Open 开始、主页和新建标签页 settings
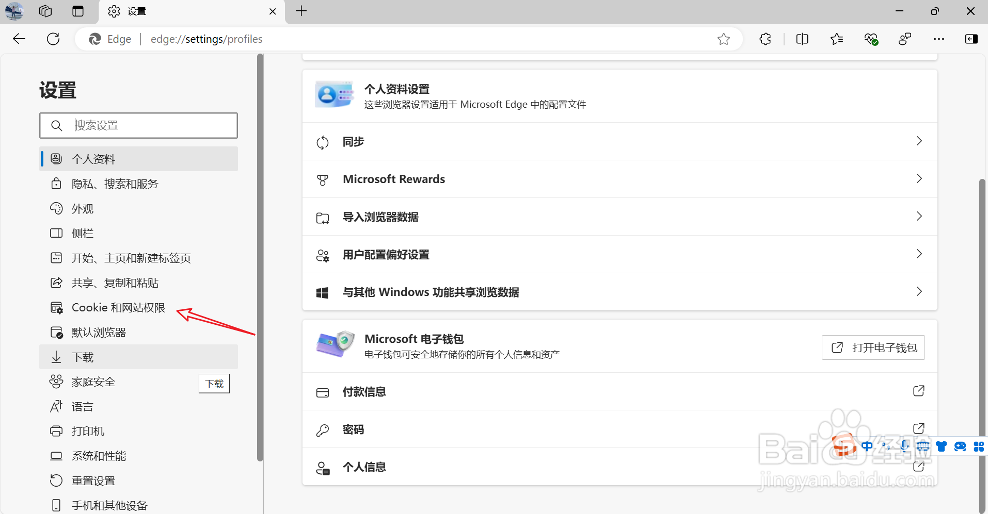This screenshot has height=514, width=988. 138,258
